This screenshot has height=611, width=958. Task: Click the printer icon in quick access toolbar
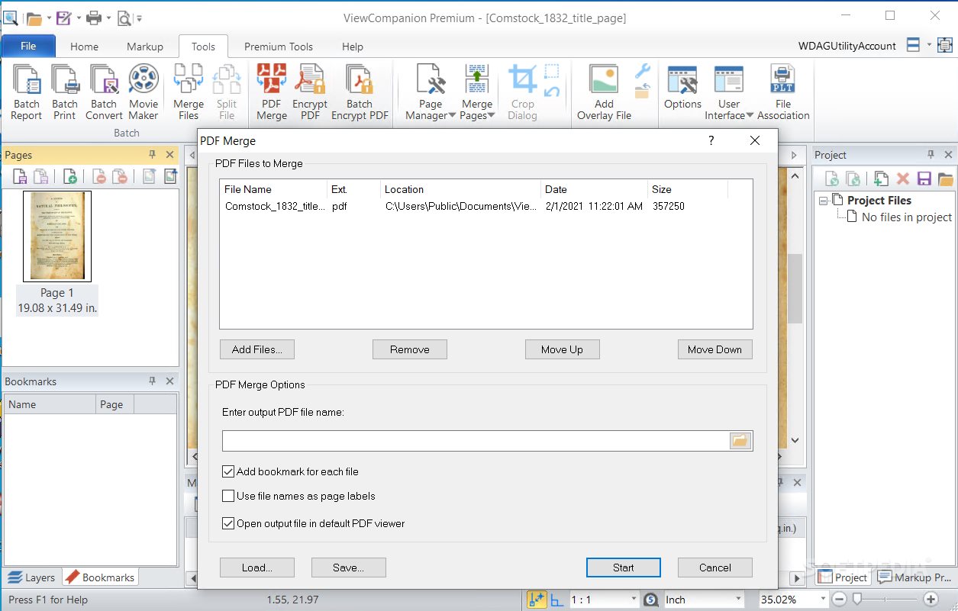(x=94, y=18)
